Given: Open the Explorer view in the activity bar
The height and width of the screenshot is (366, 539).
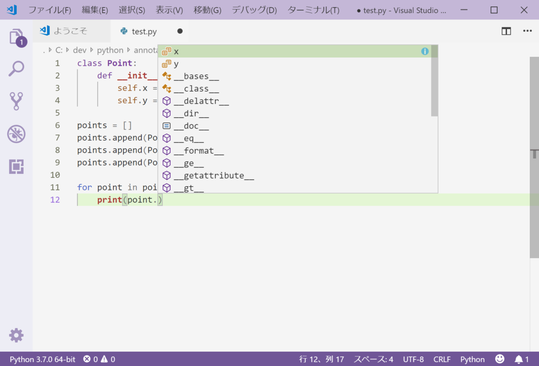Looking at the screenshot, I should coord(16,36).
